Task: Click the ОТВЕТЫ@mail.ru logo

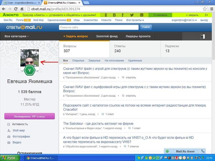Action: [24, 28]
